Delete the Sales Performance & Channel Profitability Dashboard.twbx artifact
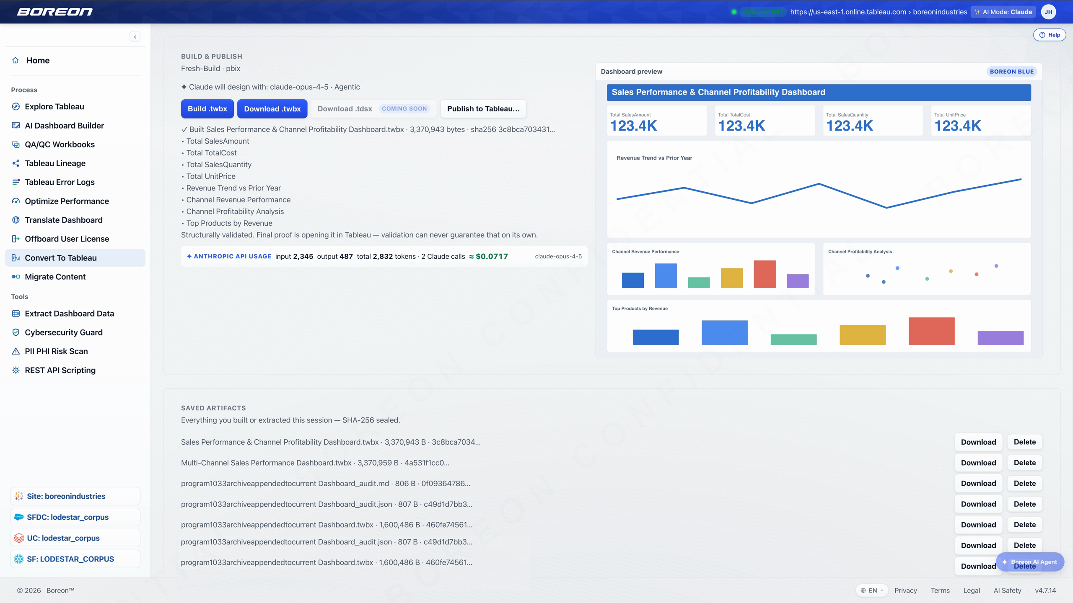Image resolution: width=1073 pixels, height=603 pixels. pos(1025,442)
